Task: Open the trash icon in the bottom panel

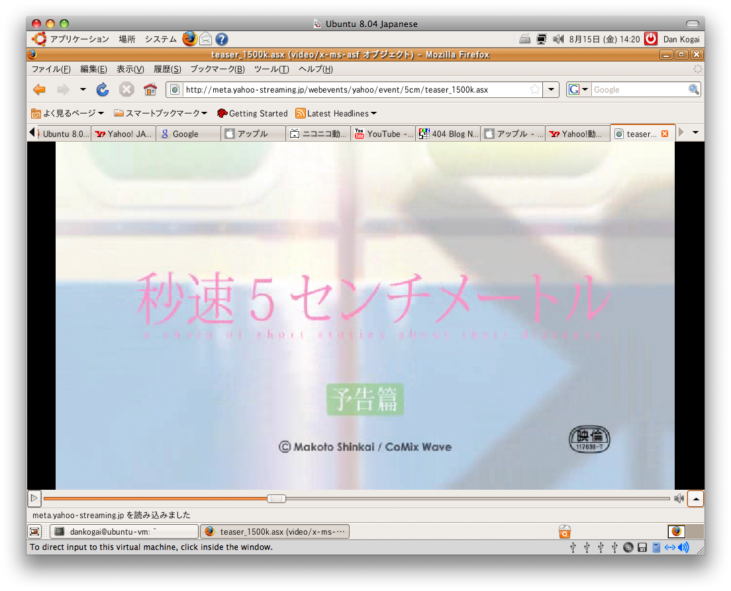Action: [565, 531]
